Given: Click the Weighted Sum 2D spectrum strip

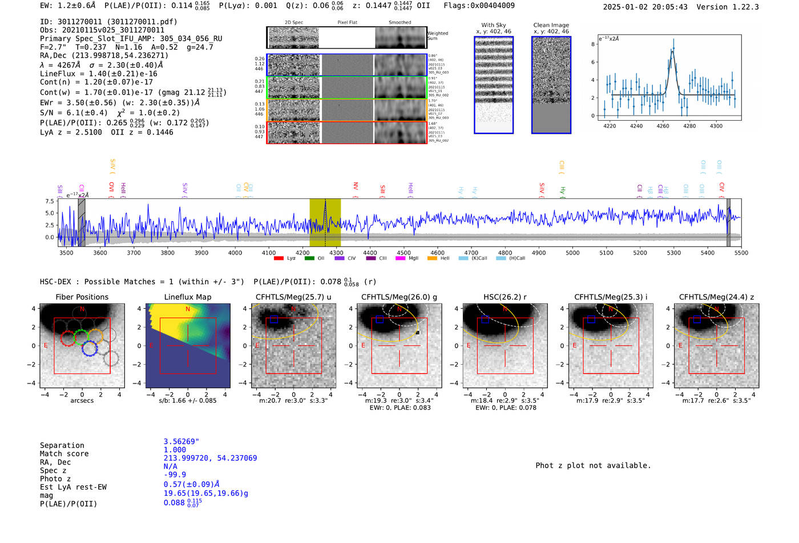Looking at the screenshot, I should (x=347, y=38).
